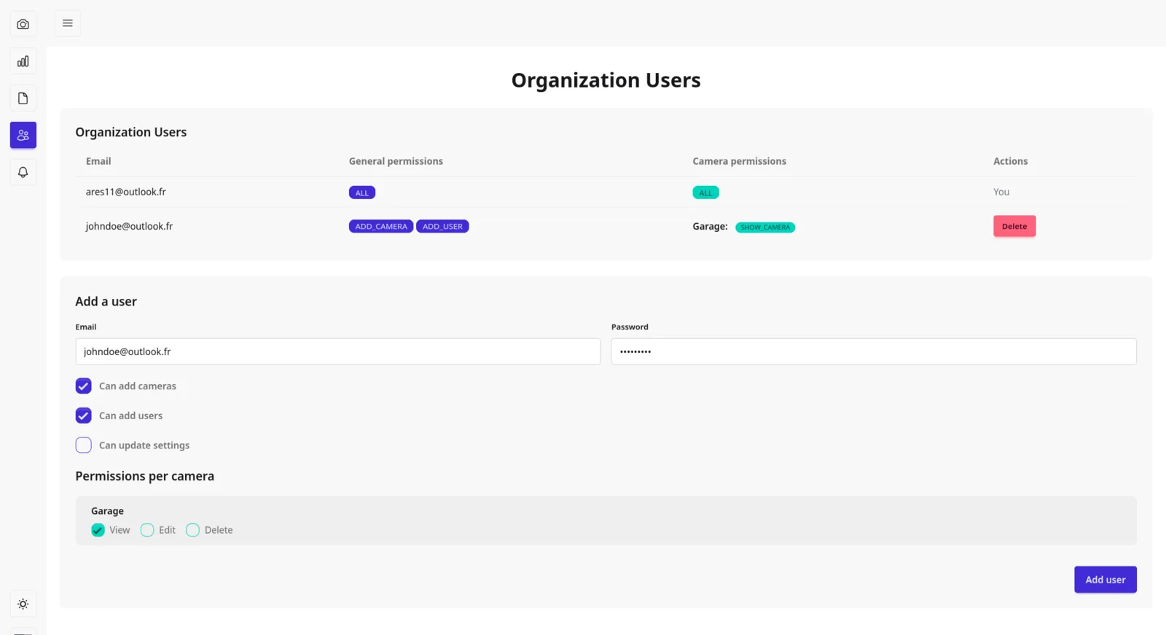Uncheck Can add cameras checkbox
This screenshot has width=1166, height=635.
[x=84, y=386]
